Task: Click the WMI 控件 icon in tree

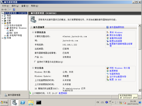Action: (x=8, y=33)
